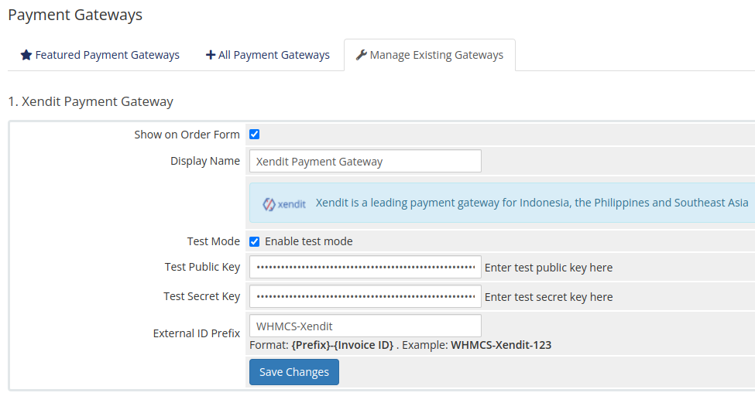
Task: Click the 'Enable test mode' label
Action: pos(309,241)
